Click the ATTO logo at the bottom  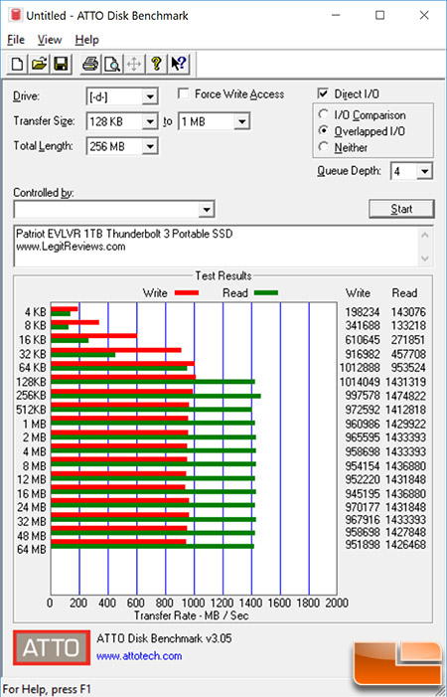[52, 647]
